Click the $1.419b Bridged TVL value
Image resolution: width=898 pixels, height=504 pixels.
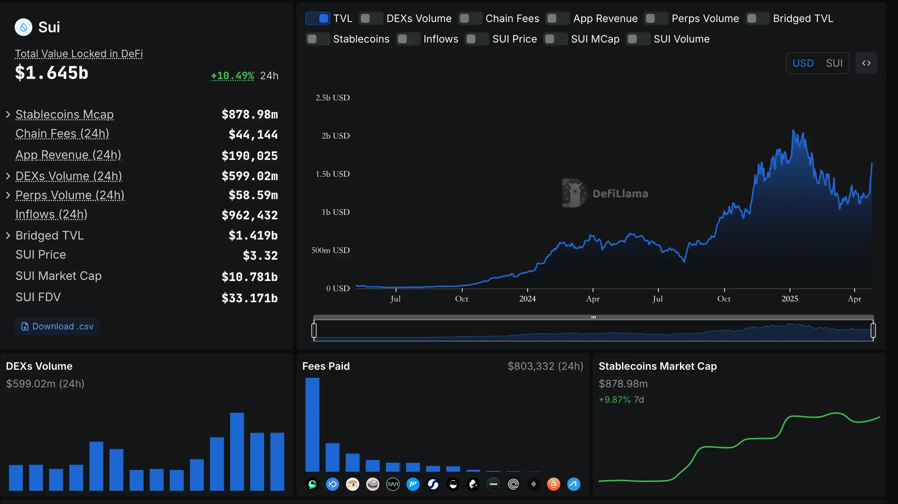[253, 235]
